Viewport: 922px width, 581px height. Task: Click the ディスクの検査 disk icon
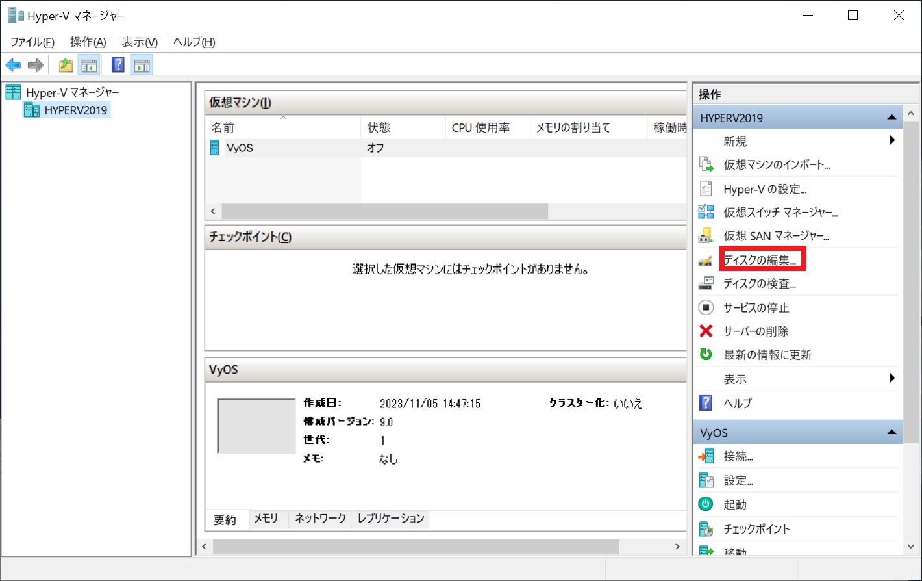point(706,283)
